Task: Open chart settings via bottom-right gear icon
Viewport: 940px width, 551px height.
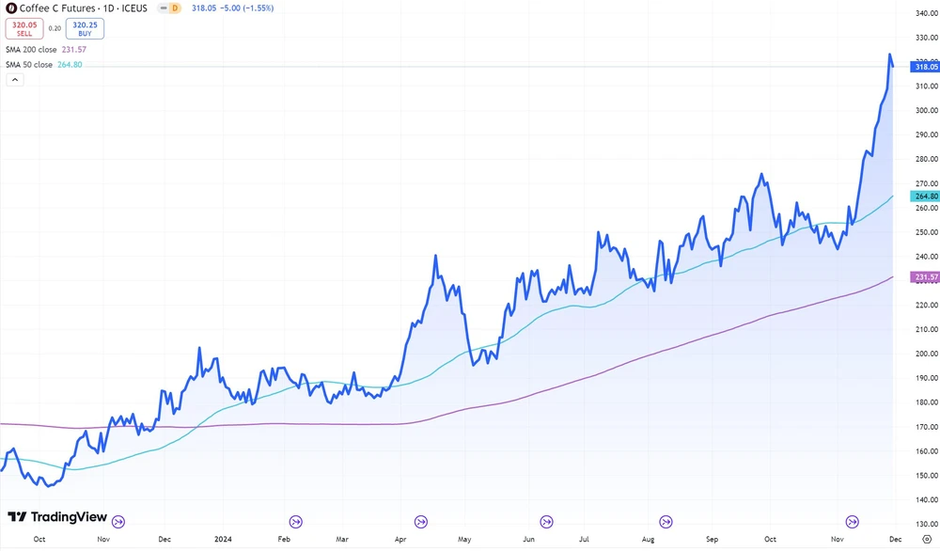Action: [929, 539]
